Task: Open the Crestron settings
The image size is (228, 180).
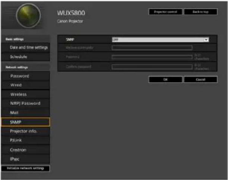Action: 25,150
